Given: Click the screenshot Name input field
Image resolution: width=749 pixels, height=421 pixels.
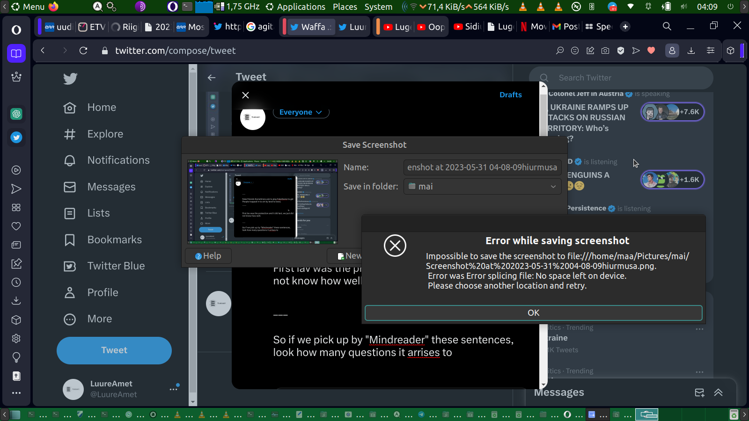Looking at the screenshot, I should pos(482,167).
